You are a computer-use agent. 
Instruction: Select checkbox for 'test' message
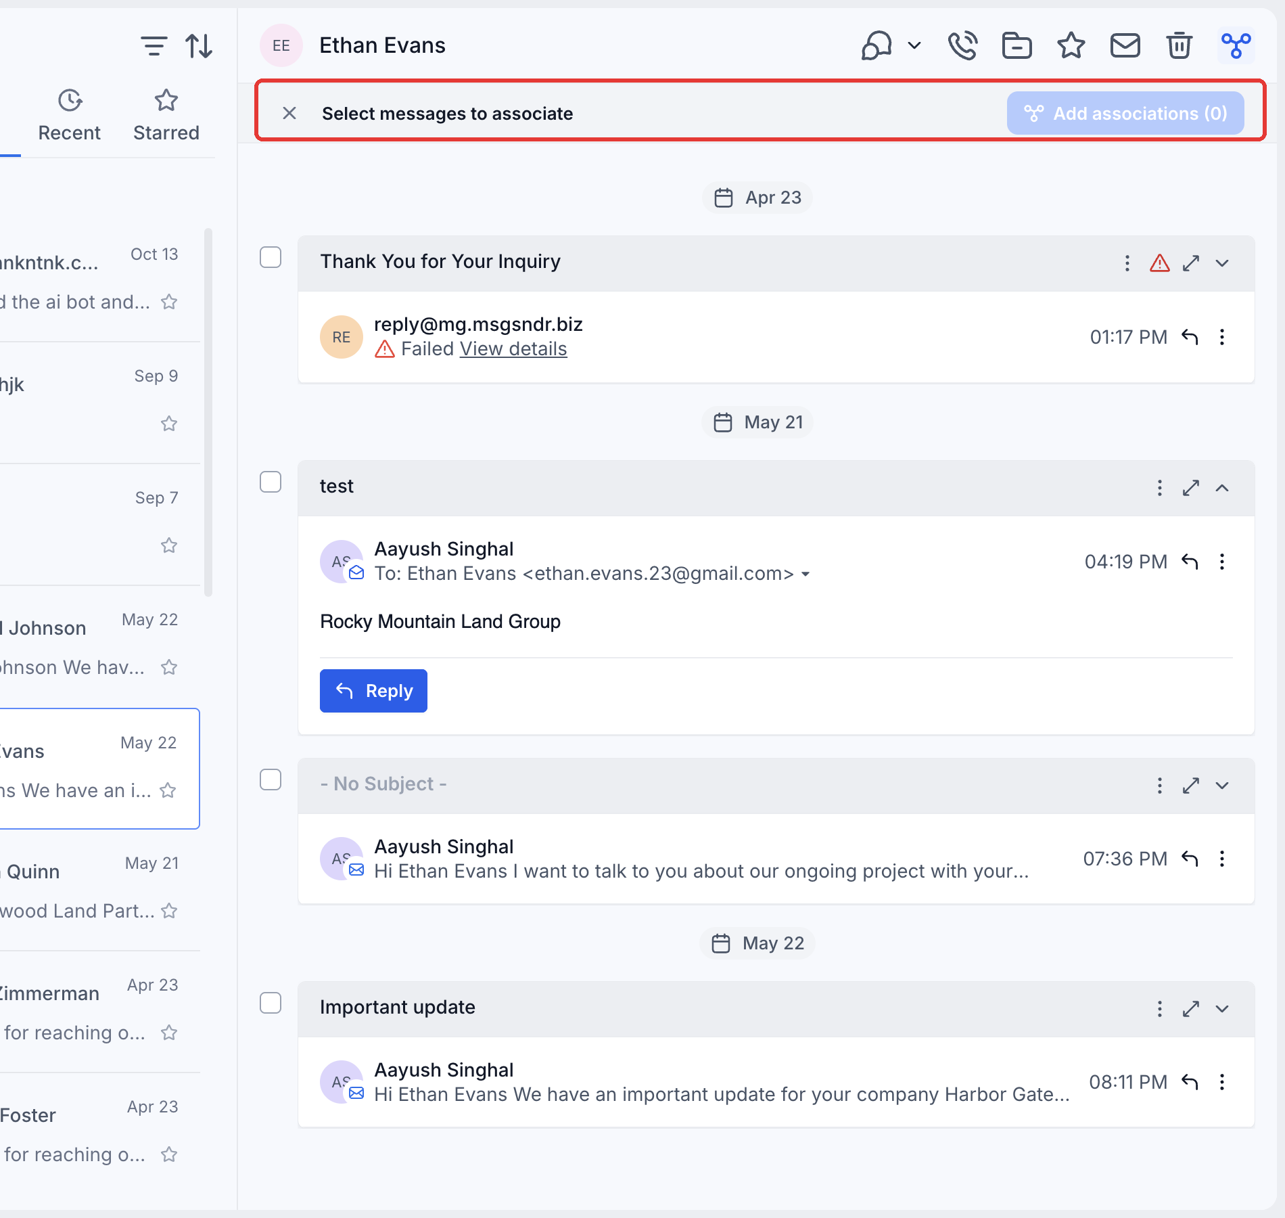271,482
